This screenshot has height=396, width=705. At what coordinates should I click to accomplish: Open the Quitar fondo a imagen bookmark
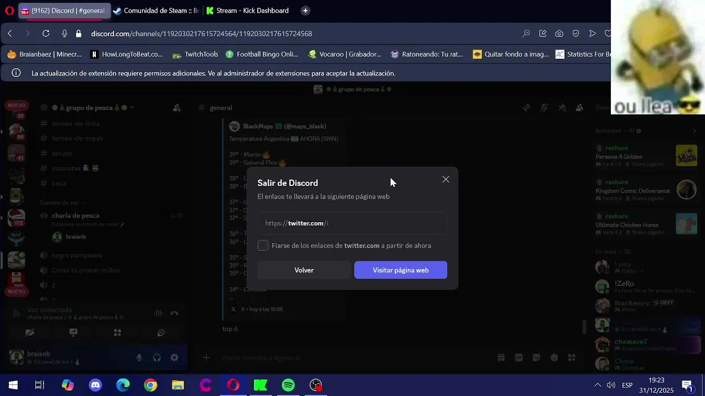(x=511, y=54)
